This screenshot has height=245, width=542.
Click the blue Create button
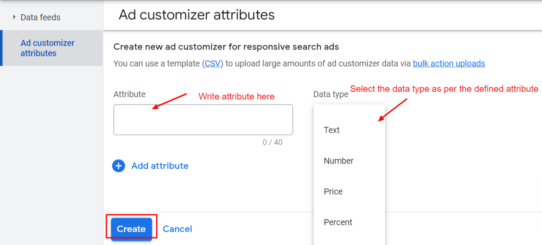(x=132, y=229)
